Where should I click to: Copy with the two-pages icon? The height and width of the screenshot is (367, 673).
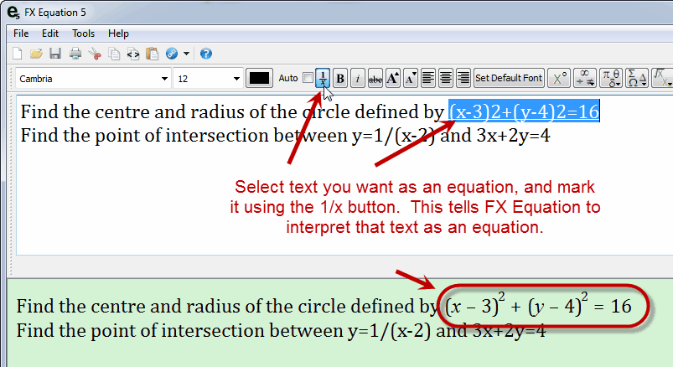114,54
